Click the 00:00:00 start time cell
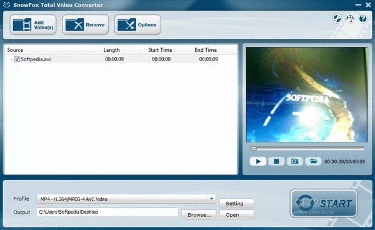Image resolution: width=375 pixels, height=230 pixels. [161, 59]
